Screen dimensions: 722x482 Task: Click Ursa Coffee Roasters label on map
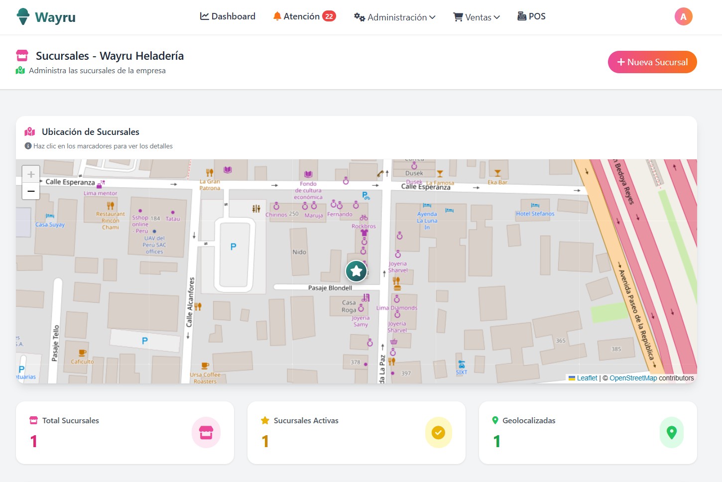[x=205, y=378]
